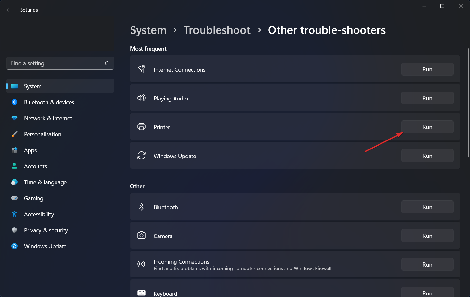
Task: Click the System monitor icon in sidebar
Action: (14, 86)
